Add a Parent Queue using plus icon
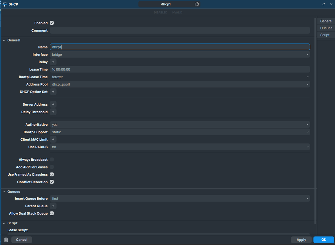 [x=53, y=206]
